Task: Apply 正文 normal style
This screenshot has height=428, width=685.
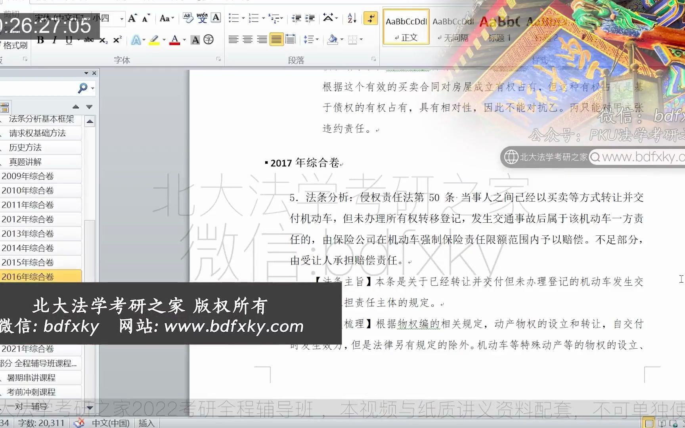Action: [406, 27]
